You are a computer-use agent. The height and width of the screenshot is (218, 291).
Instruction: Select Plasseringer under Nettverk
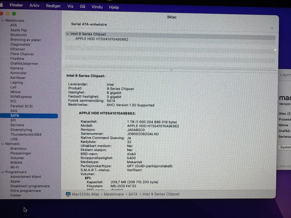click(21, 153)
